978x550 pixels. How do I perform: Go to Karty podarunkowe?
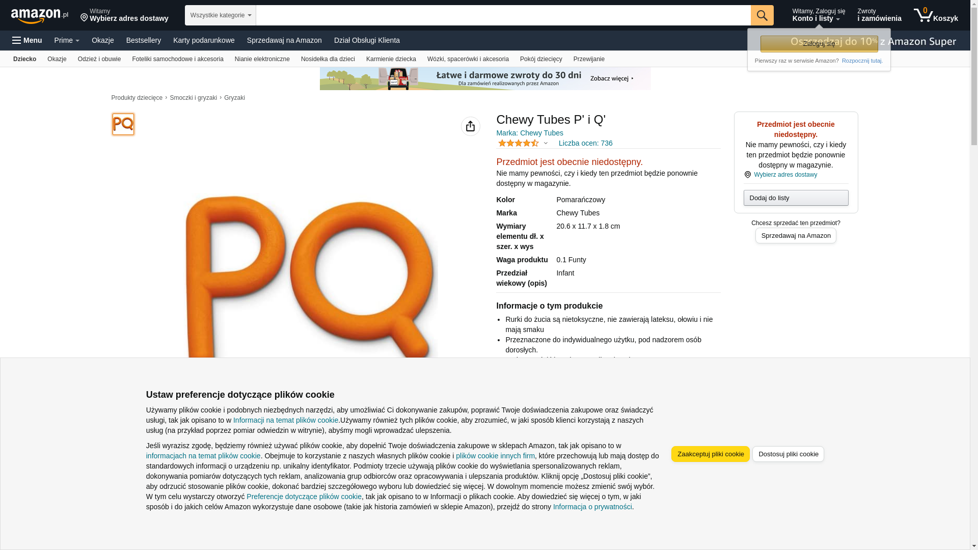click(204, 40)
